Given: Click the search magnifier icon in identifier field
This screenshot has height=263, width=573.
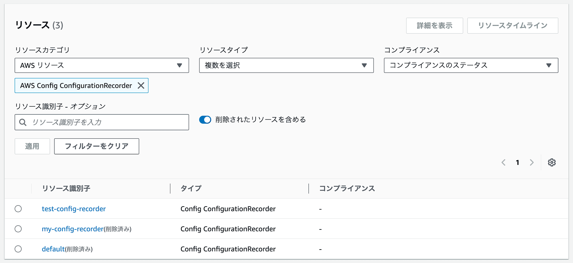Looking at the screenshot, I should tap(23, 122).
